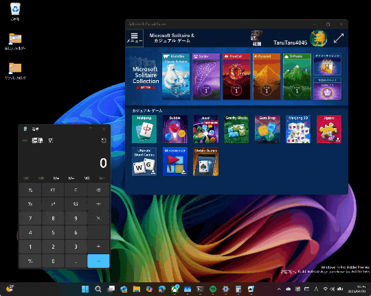Click the M+ memory add button
This screenshot has width=371, height=296.
pyautogui.click(x=56, y=178)
